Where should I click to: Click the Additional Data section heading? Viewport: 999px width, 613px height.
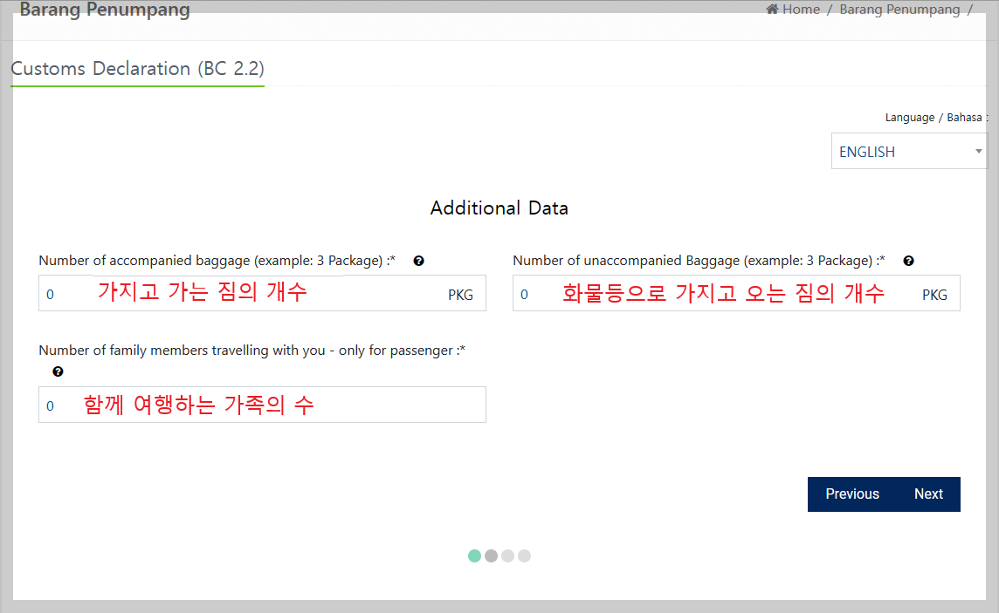coord(499,208)
